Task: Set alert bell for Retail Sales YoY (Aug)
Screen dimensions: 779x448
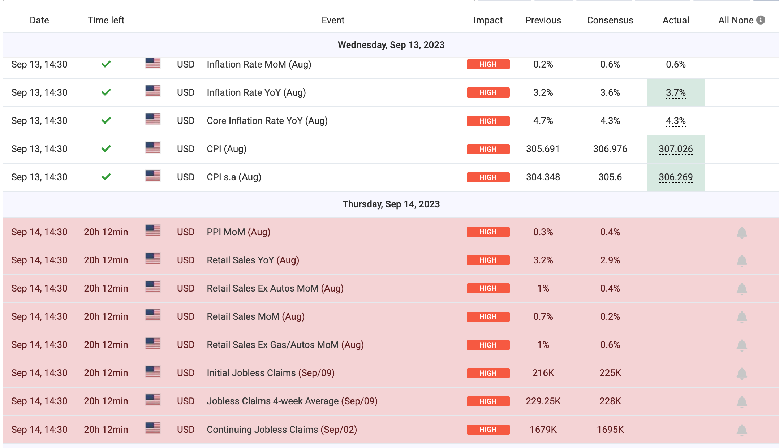Action: pos(742,260)
